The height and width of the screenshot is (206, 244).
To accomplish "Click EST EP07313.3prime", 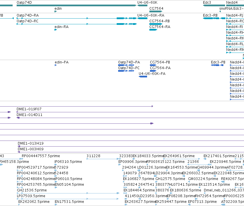I will [x=202, y=202].
